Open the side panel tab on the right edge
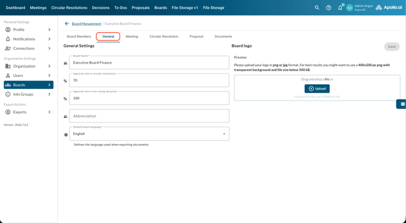This screenshot has width=406, height=223. (402, 104)
